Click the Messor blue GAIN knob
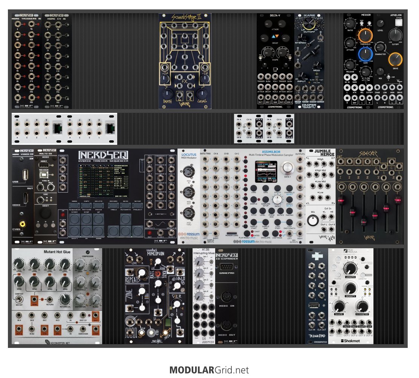Screen dimensions: 419x378 (x=365, y=54)
